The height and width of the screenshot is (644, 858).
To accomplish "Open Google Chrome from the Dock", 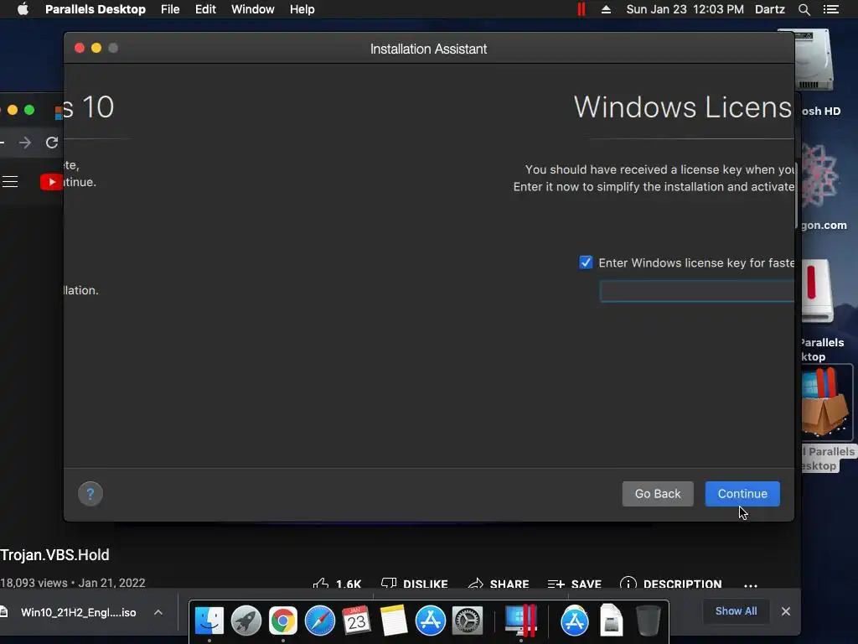I will click(282, 621).
